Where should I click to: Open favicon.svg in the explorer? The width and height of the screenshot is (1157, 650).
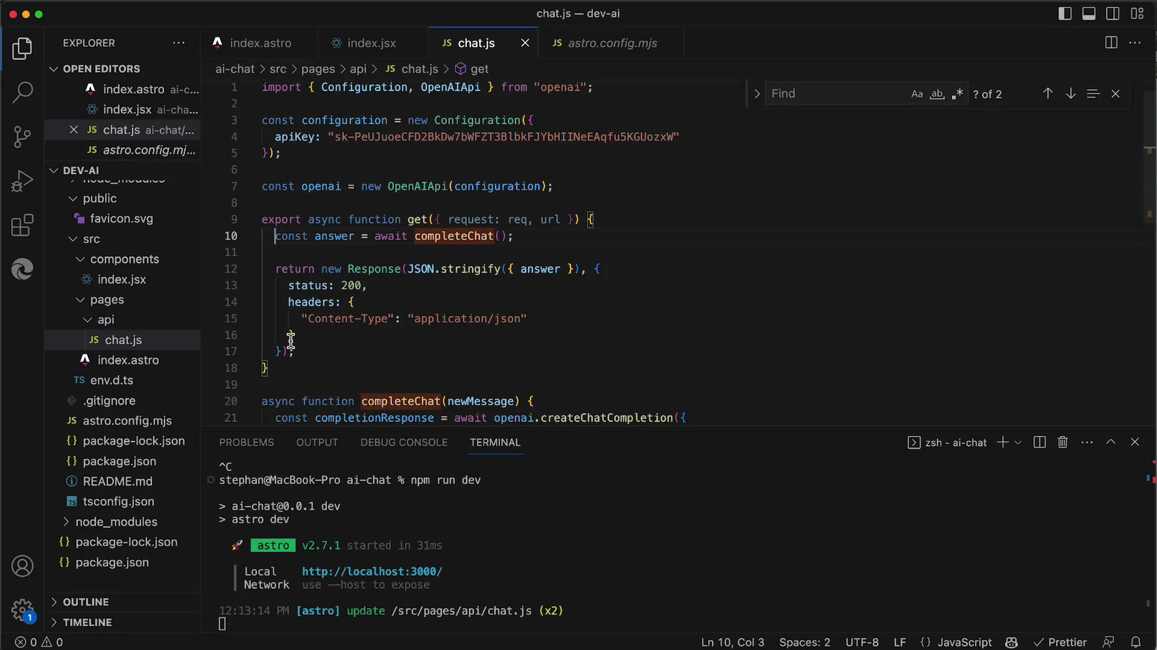[122, 219]
